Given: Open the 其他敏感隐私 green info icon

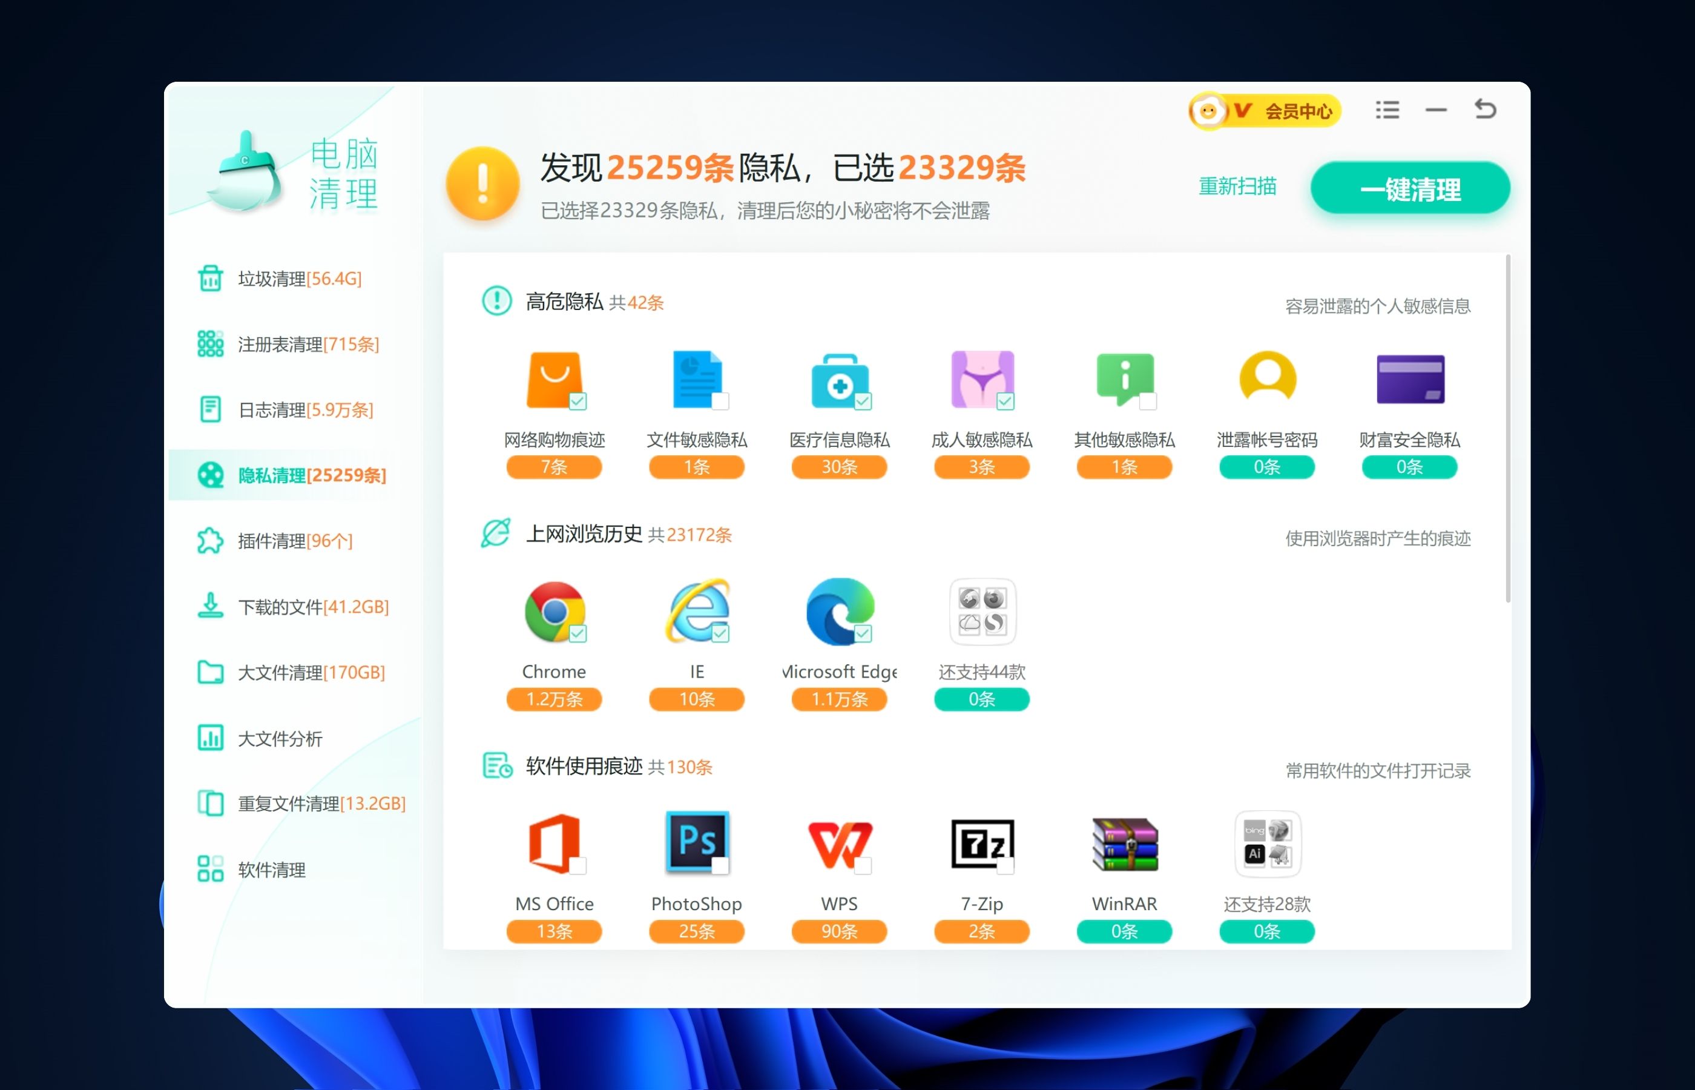Looking at the screenshot, I should (1125, 379).
